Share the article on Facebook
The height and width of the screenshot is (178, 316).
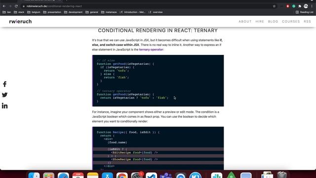click(x=4, y=84)
